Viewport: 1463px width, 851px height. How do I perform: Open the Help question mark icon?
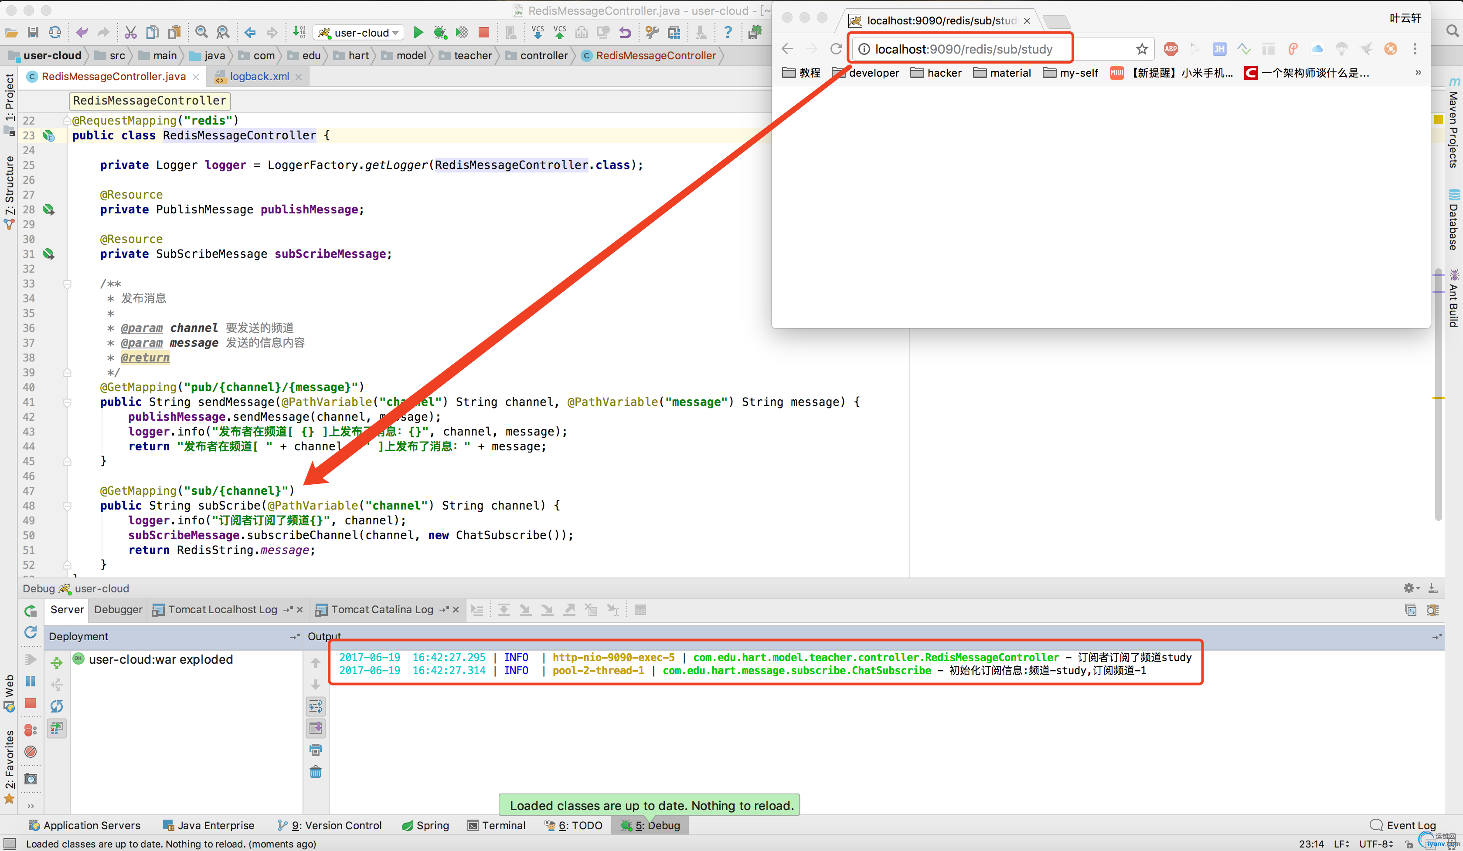(x=728, y=33)
